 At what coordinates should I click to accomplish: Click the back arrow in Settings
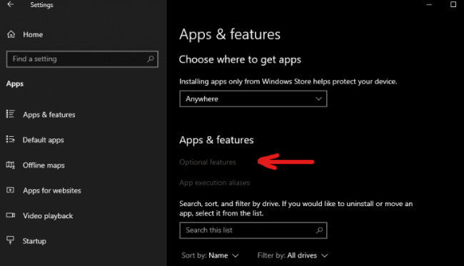[11, 4]
